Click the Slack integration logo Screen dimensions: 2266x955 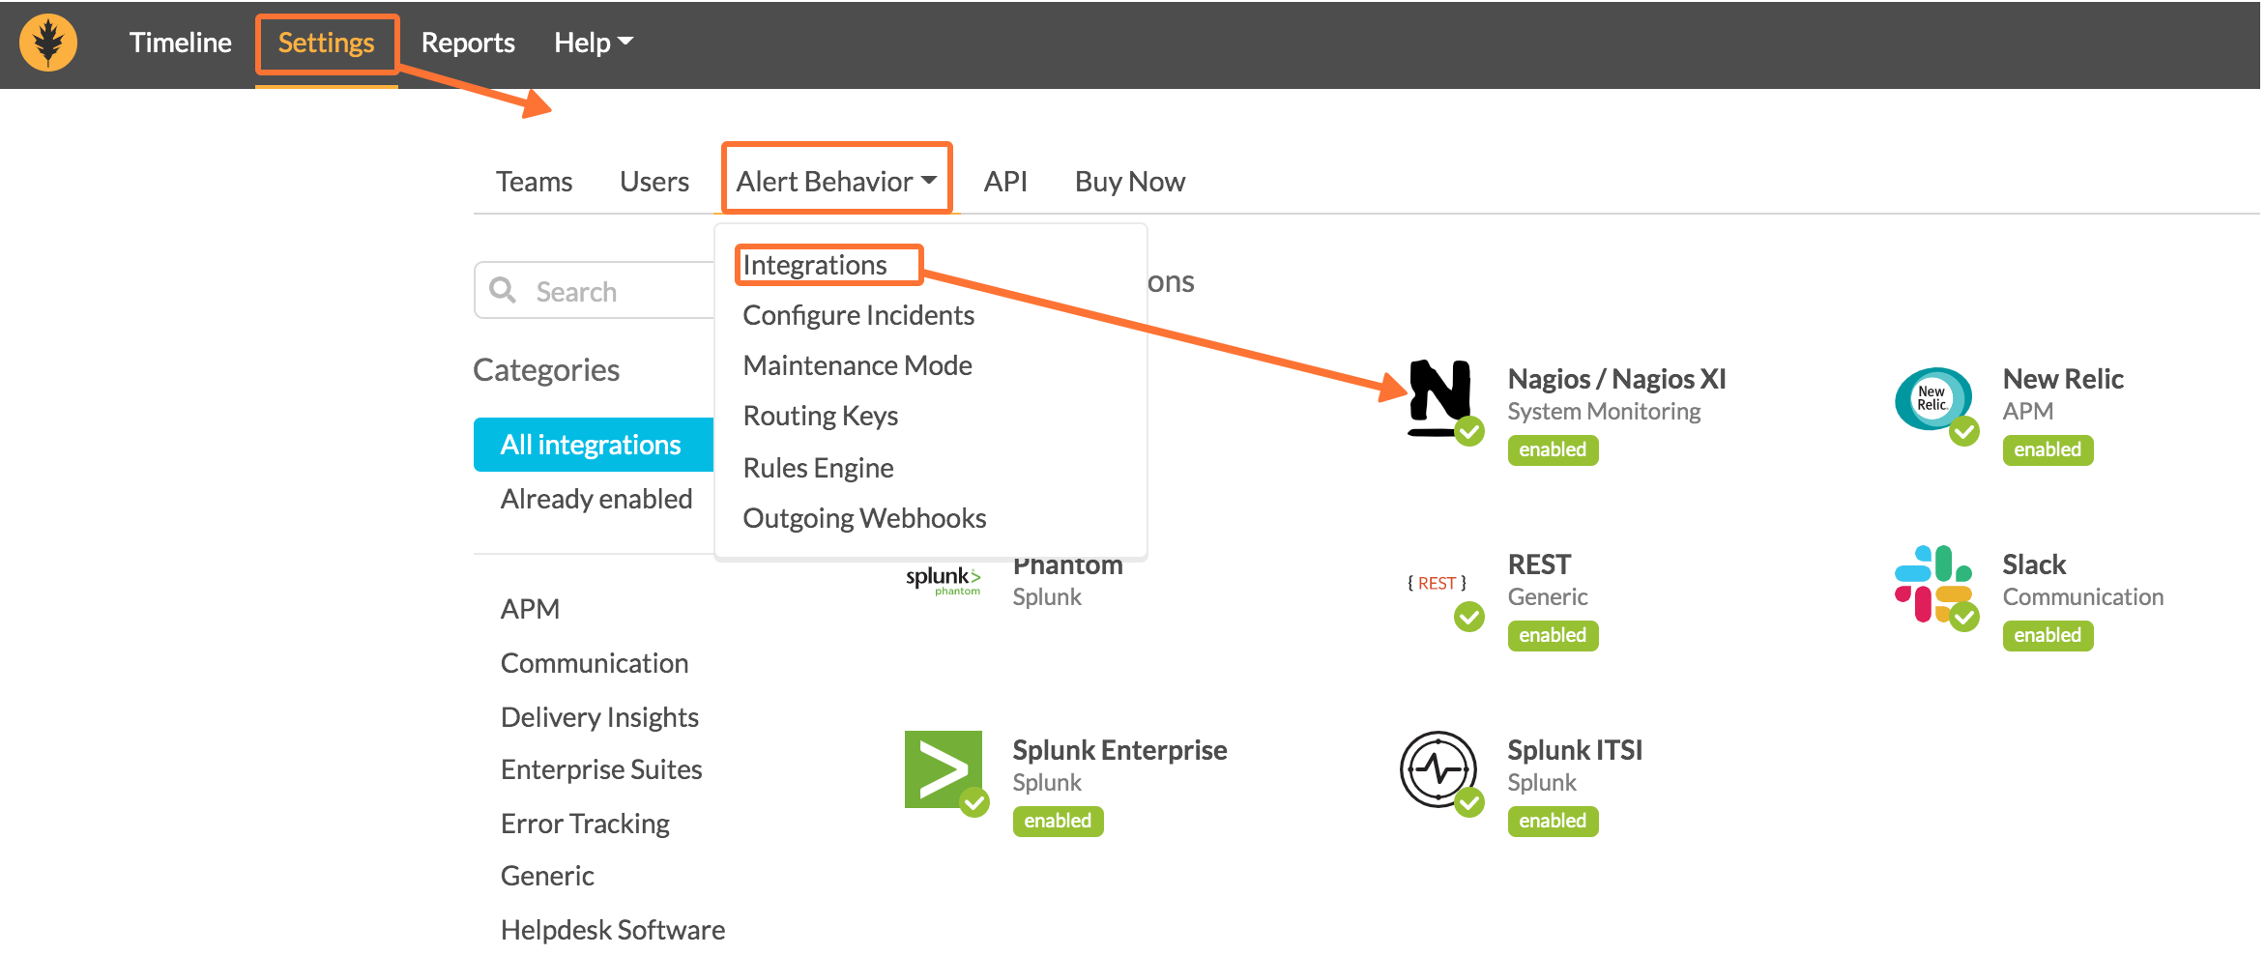click(x=1933, y=583)
